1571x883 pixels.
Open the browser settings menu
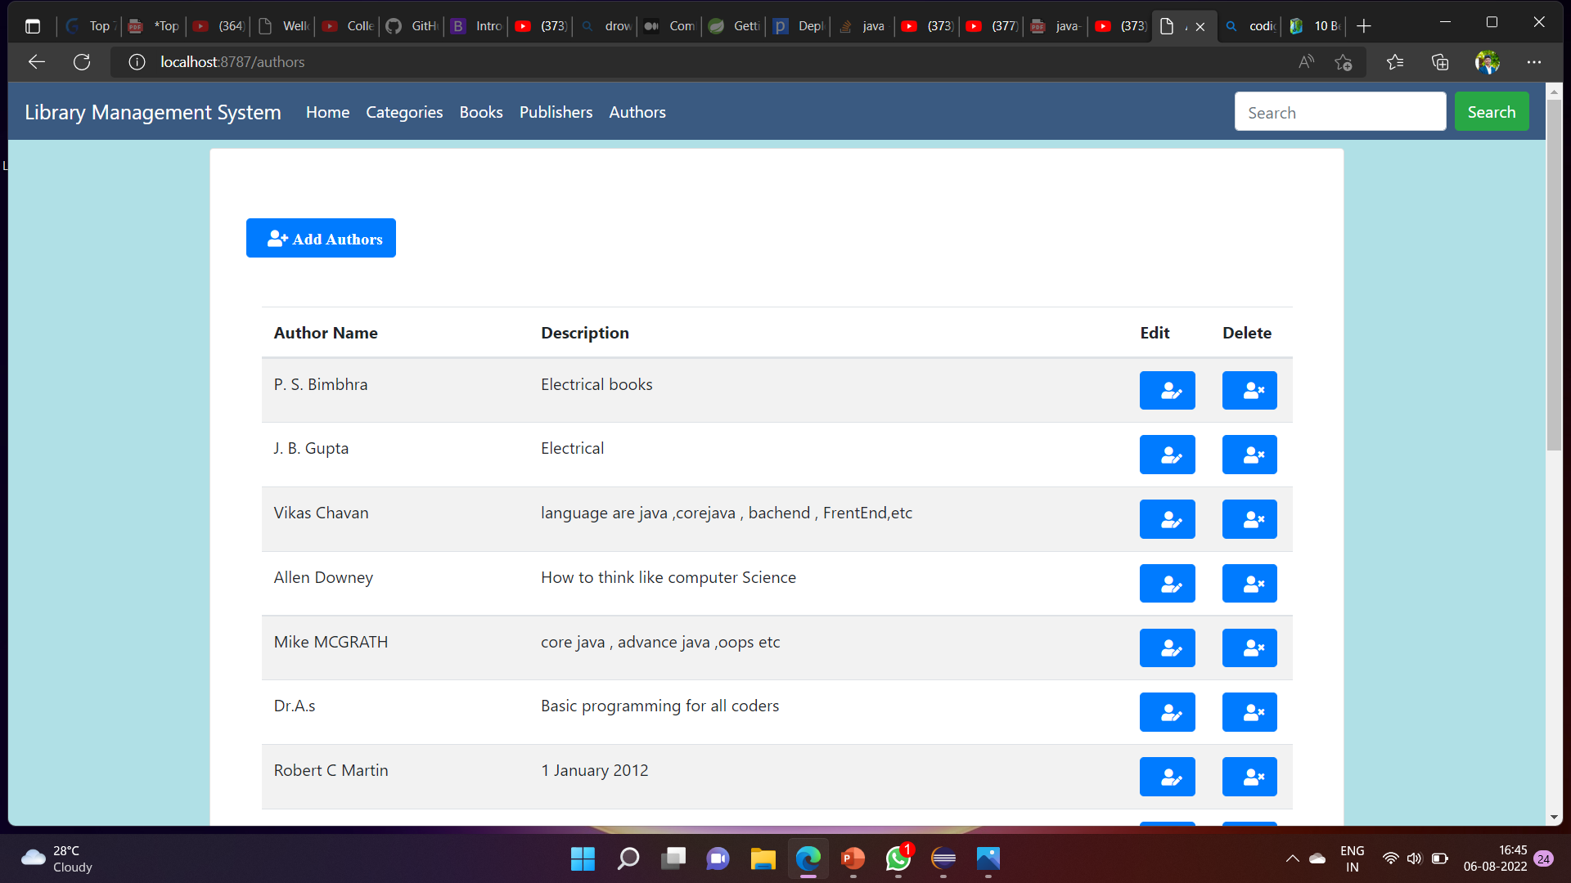(1535, 61)
